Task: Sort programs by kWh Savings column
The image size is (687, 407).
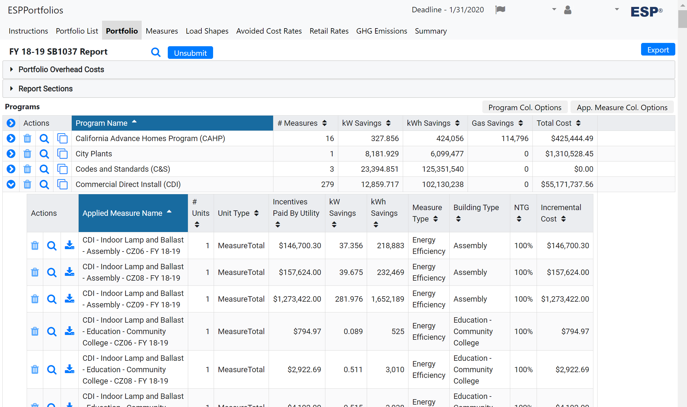Action: point(435,123)
